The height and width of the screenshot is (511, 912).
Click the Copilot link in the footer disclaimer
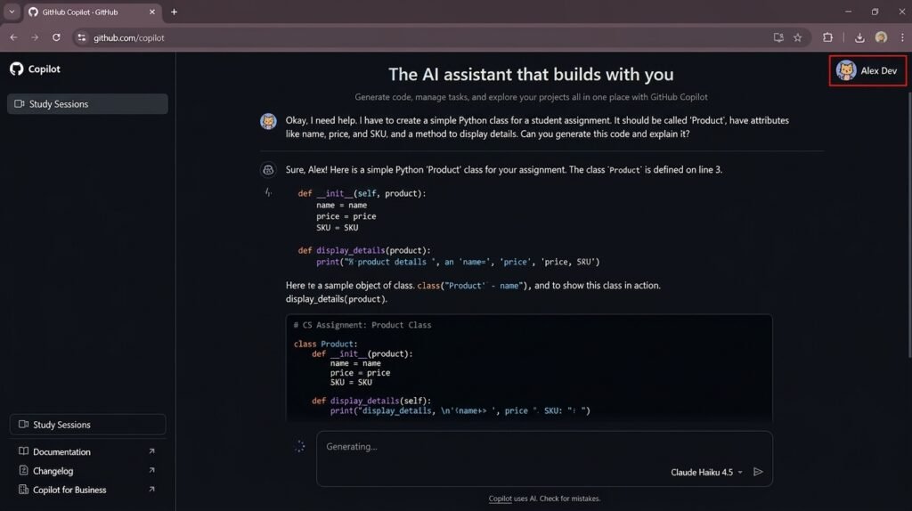[500, 499]
